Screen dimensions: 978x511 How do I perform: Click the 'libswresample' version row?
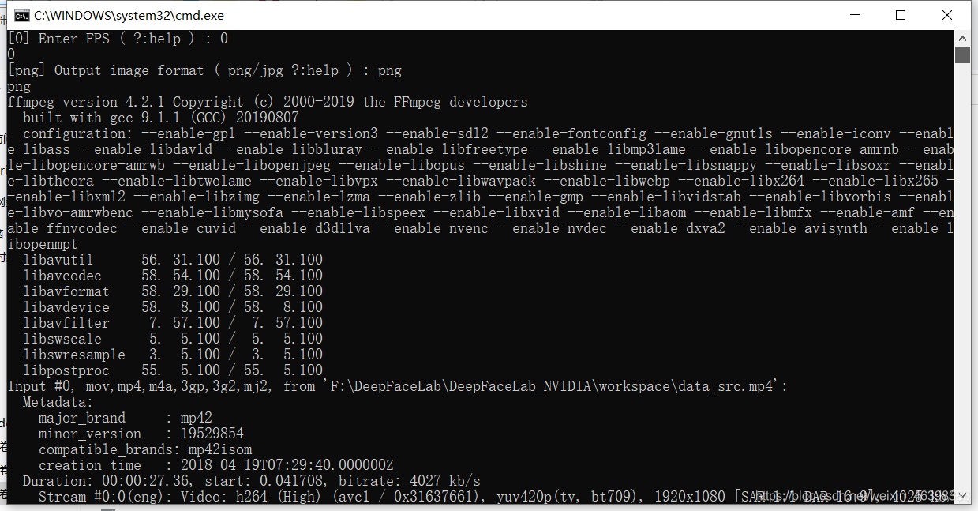[173, 355]
